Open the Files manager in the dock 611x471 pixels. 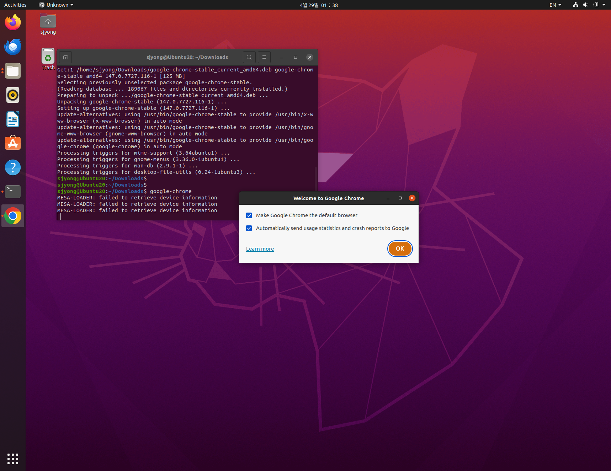coord(13,71)
